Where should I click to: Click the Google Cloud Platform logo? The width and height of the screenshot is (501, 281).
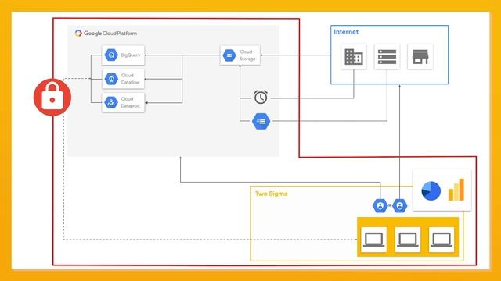tap(78, 33)
